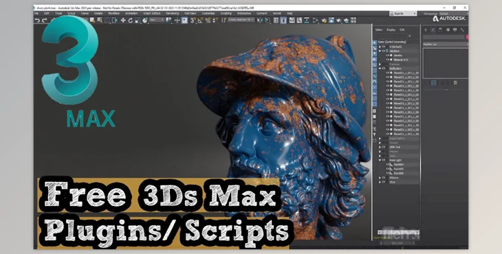Toggle visibility eye for Point004
This screenshot has width=502, height=254.
(387, 165)
